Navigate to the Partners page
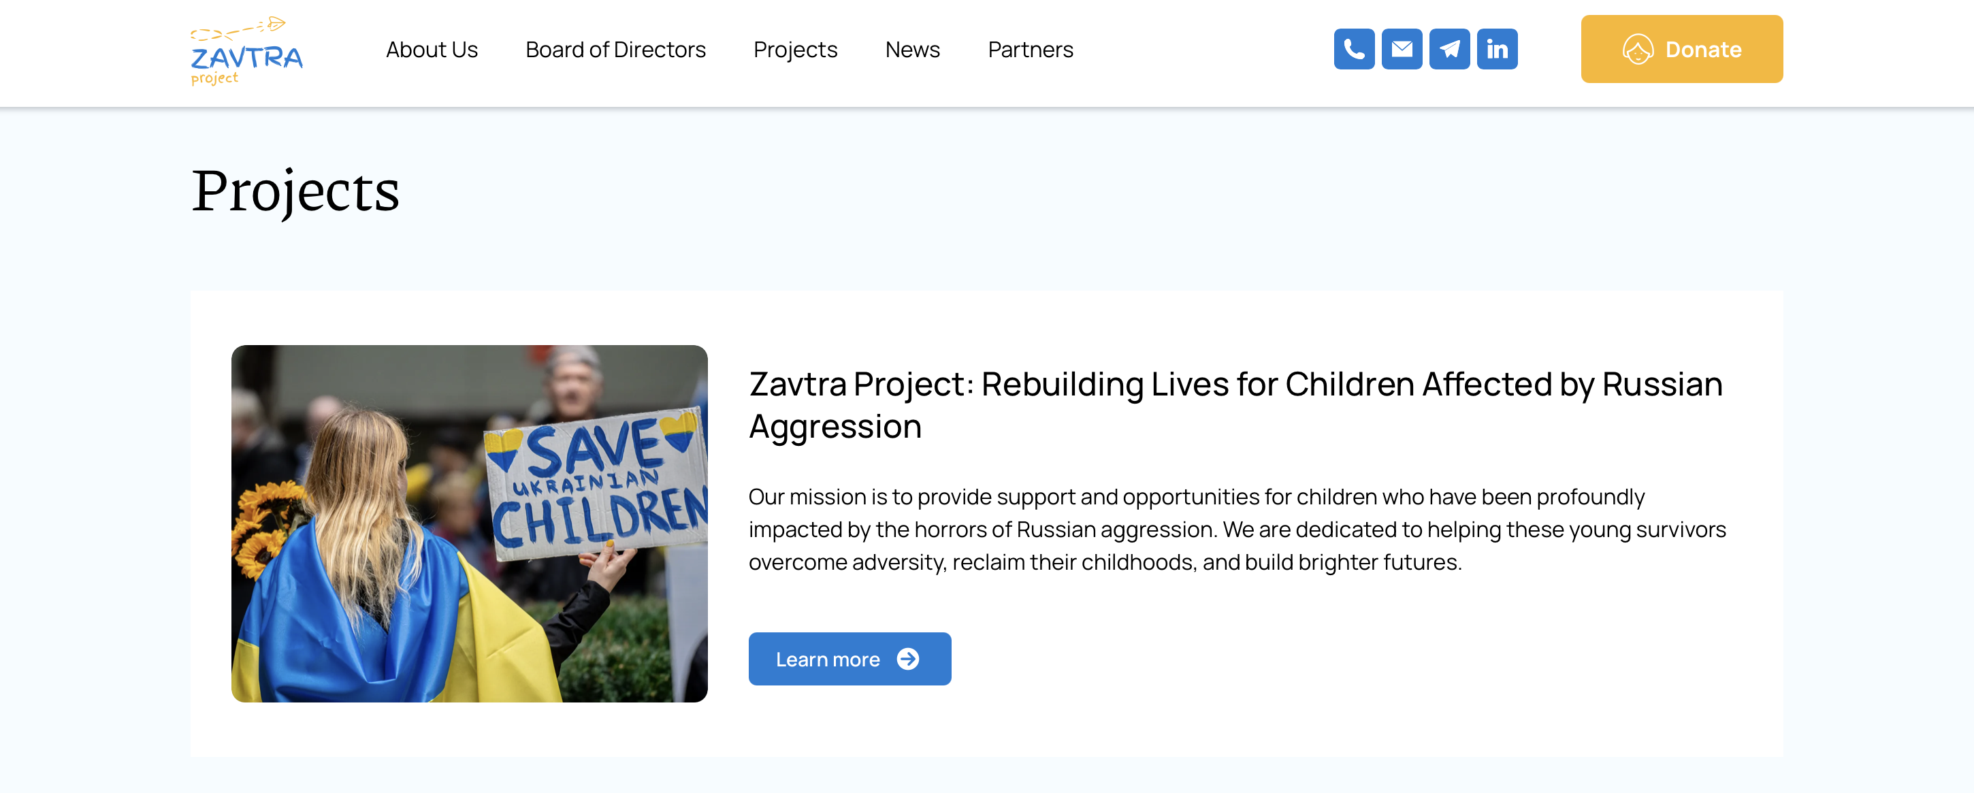Screen dimensions: 1974x793 point(1030,50)
